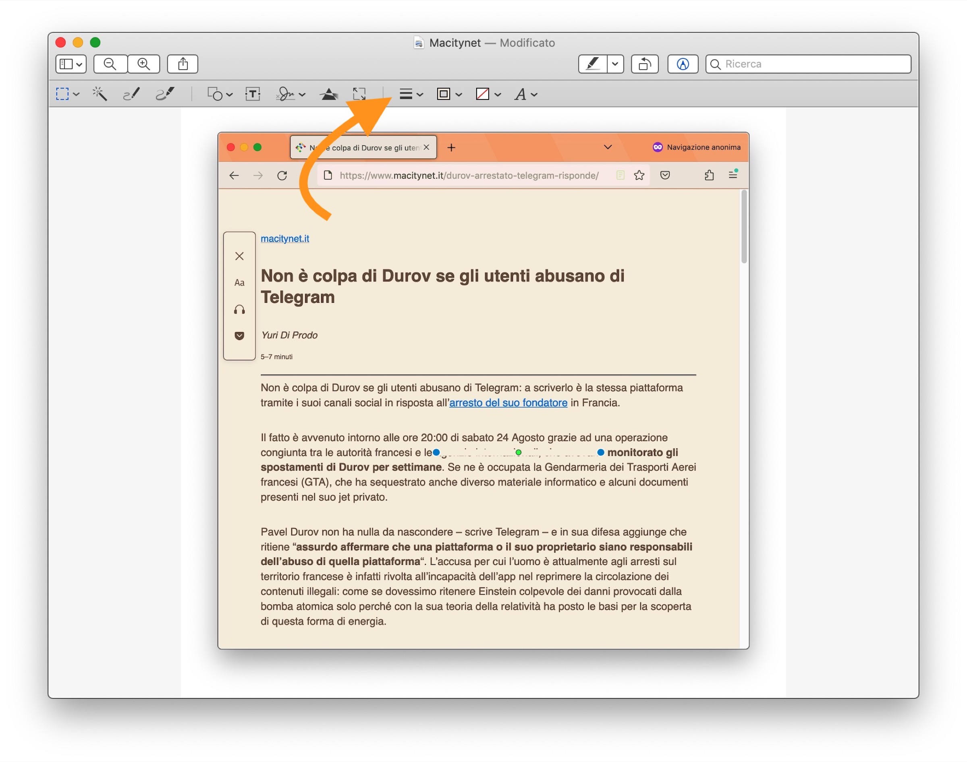Expand the highlight pen options chevron
The width and height of the screenshot is (967, 762).
pyautogui.click(x=615, y=64)
